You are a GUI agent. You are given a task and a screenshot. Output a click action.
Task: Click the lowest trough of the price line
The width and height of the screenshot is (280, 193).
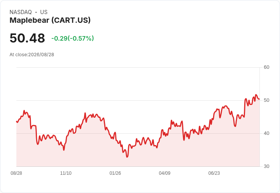(x=127, y=157)
